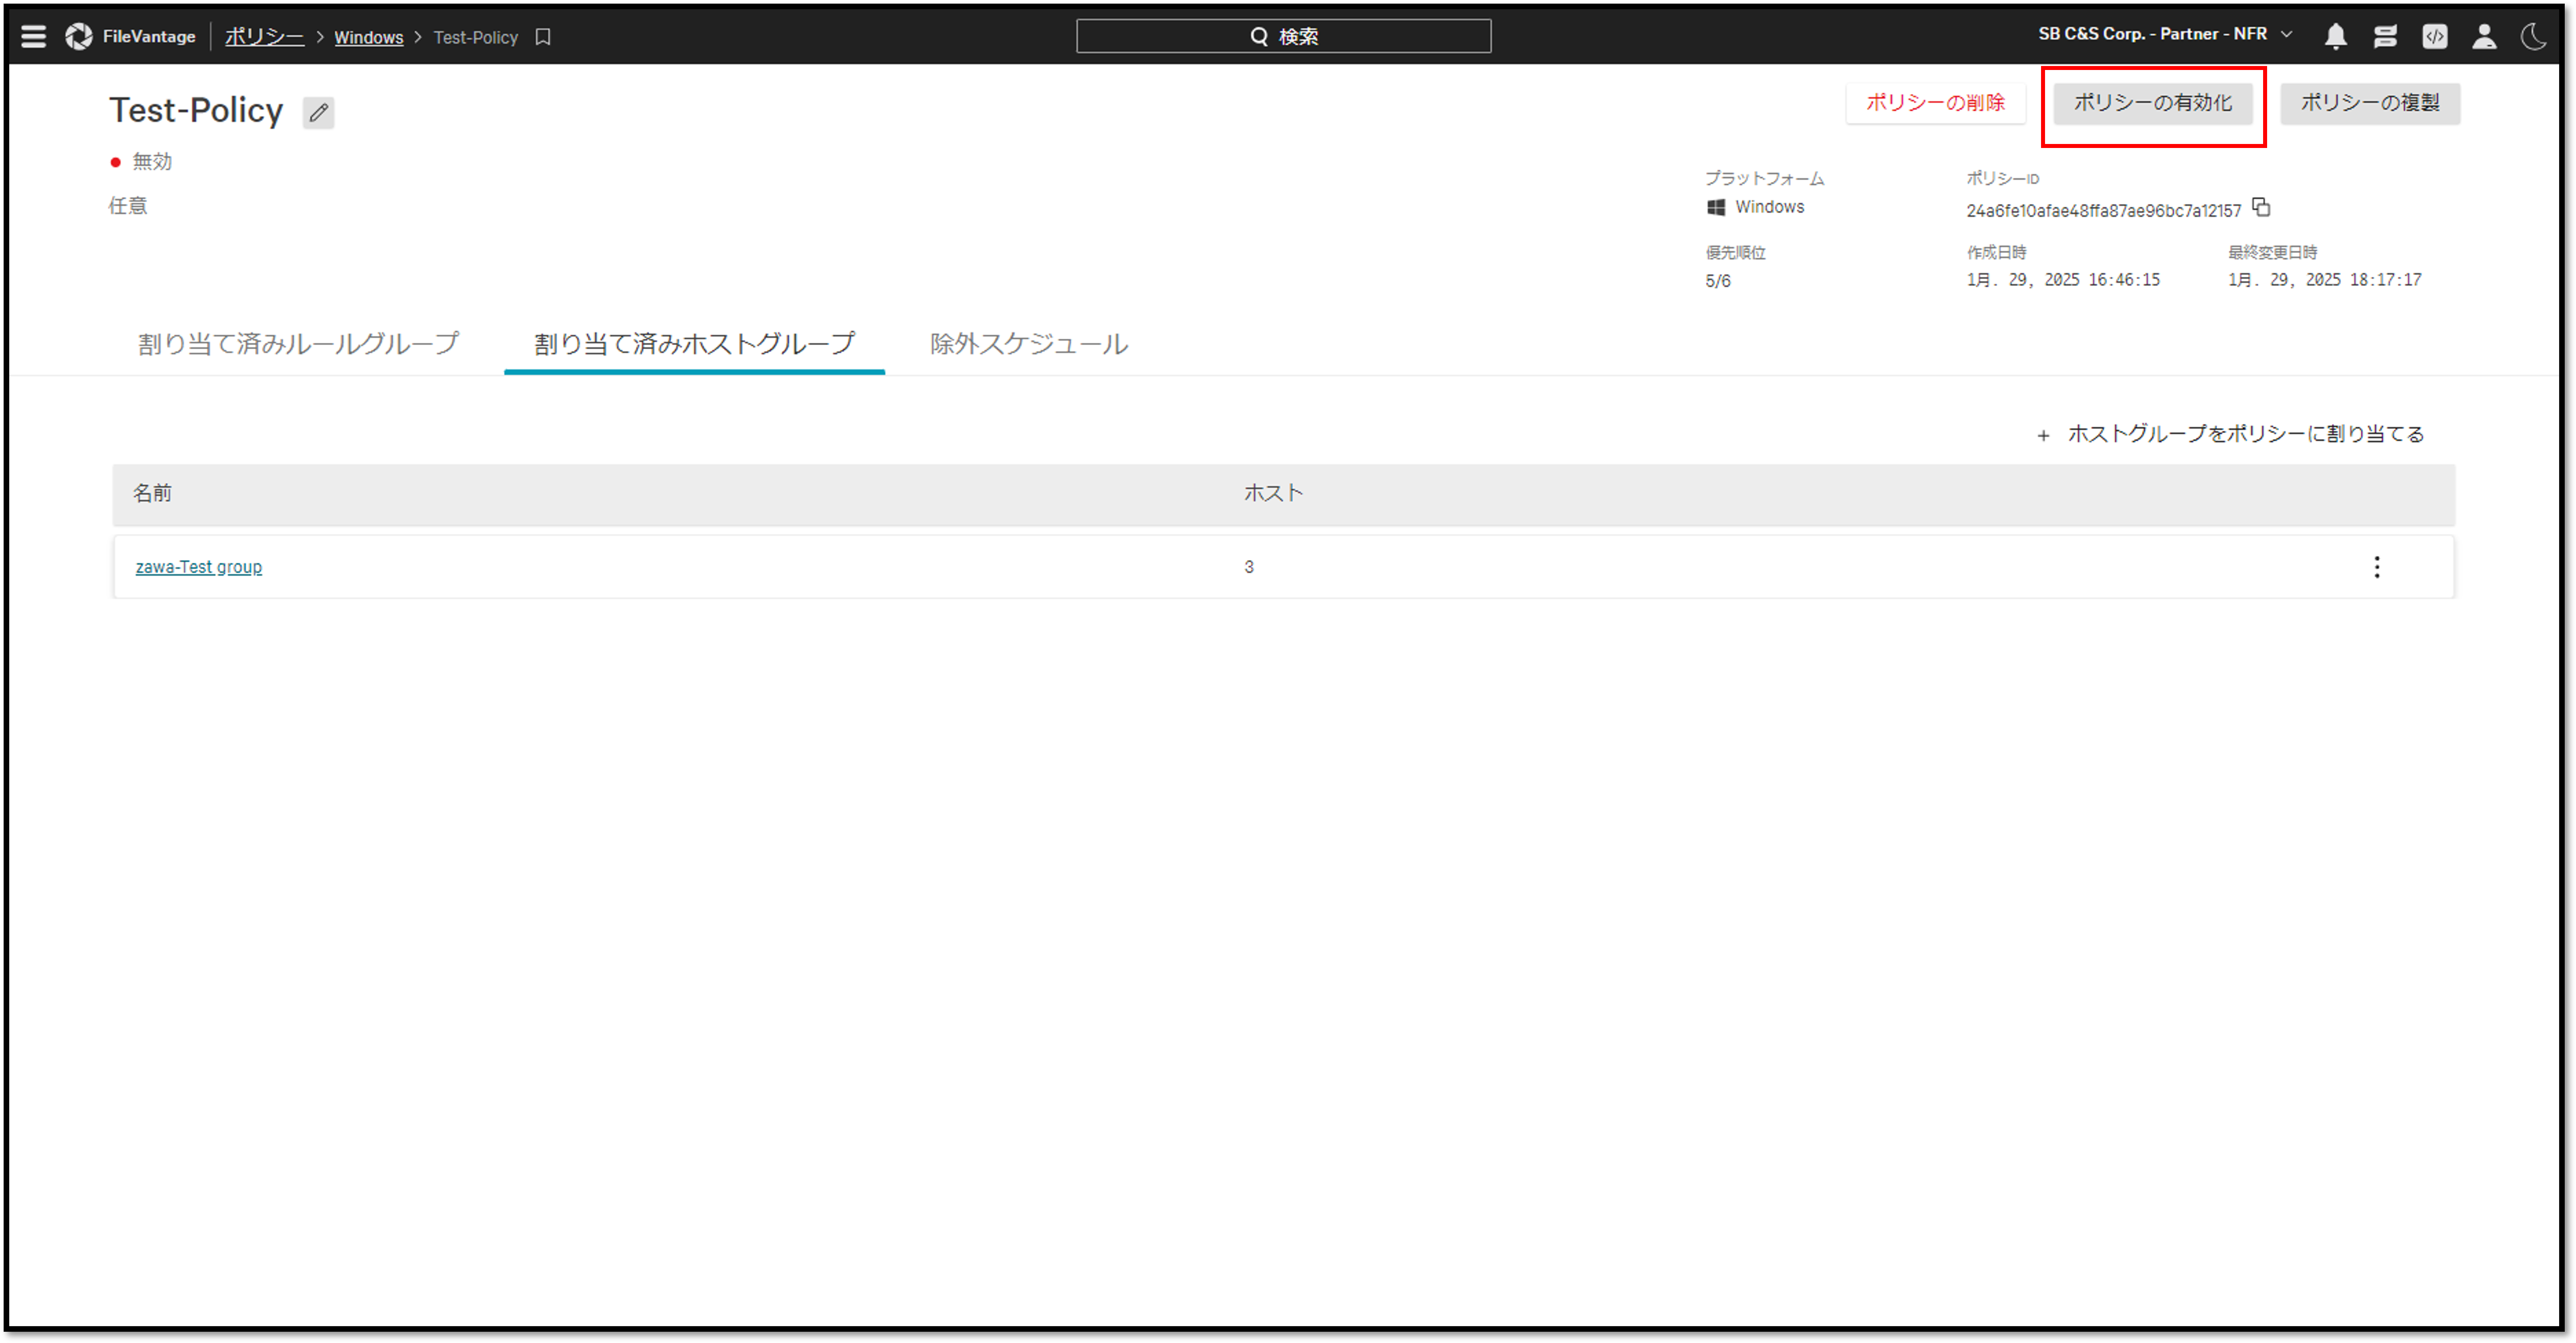
Task: Focus the 検索 search field
Action: pyautogui.click(x=1283, y=37)
